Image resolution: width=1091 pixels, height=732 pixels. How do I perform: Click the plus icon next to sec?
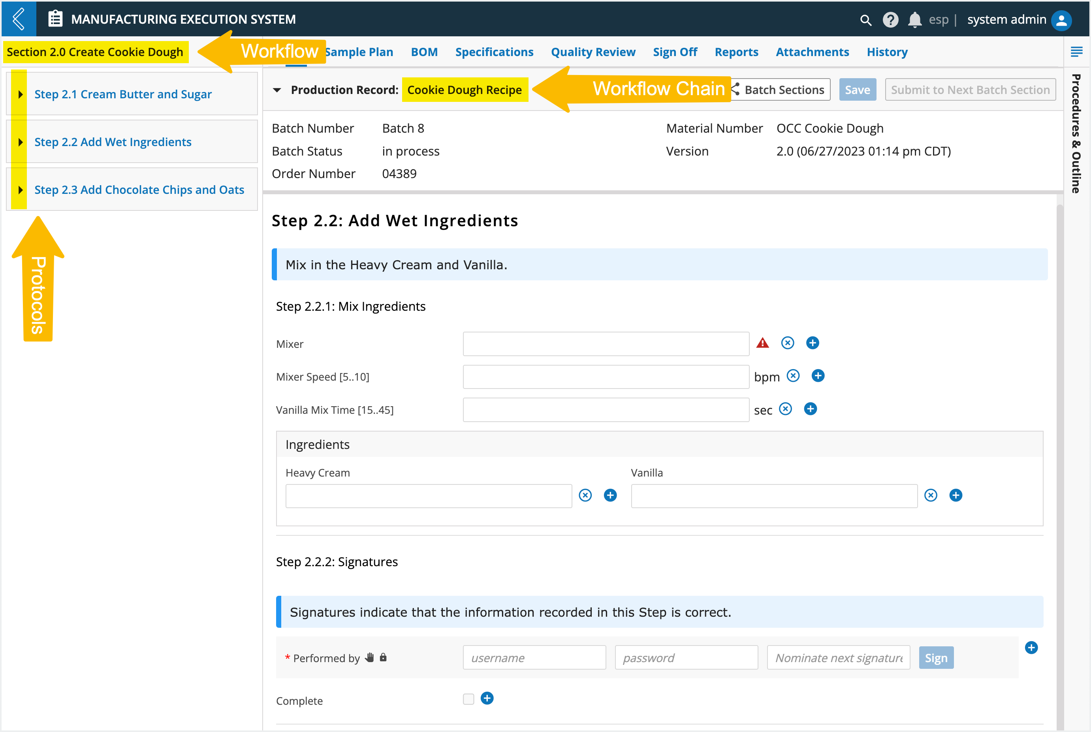pos(810,409)
